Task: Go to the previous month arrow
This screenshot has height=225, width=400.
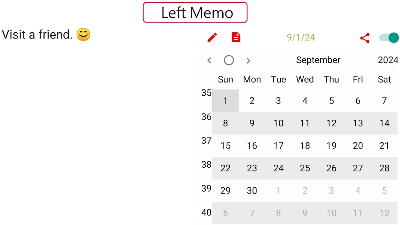Action: point(209,60)
